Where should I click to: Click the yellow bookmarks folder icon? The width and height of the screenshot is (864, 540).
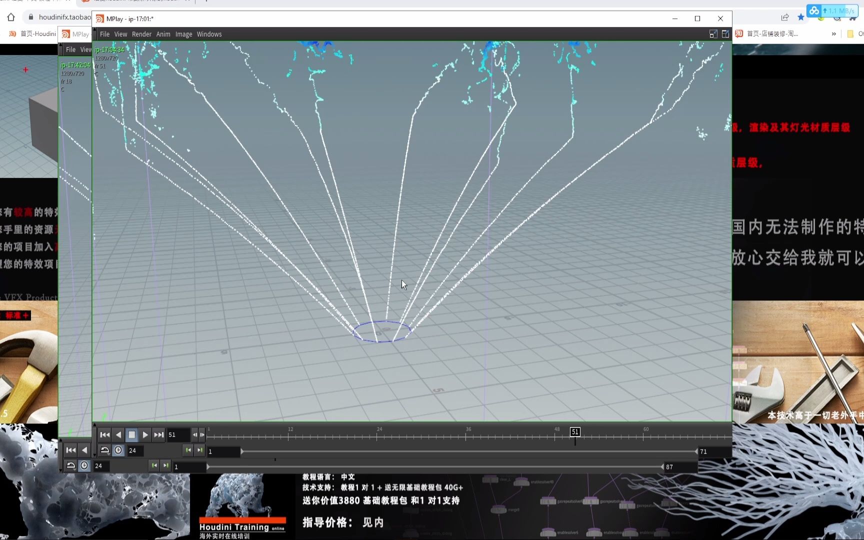point(850,34)
